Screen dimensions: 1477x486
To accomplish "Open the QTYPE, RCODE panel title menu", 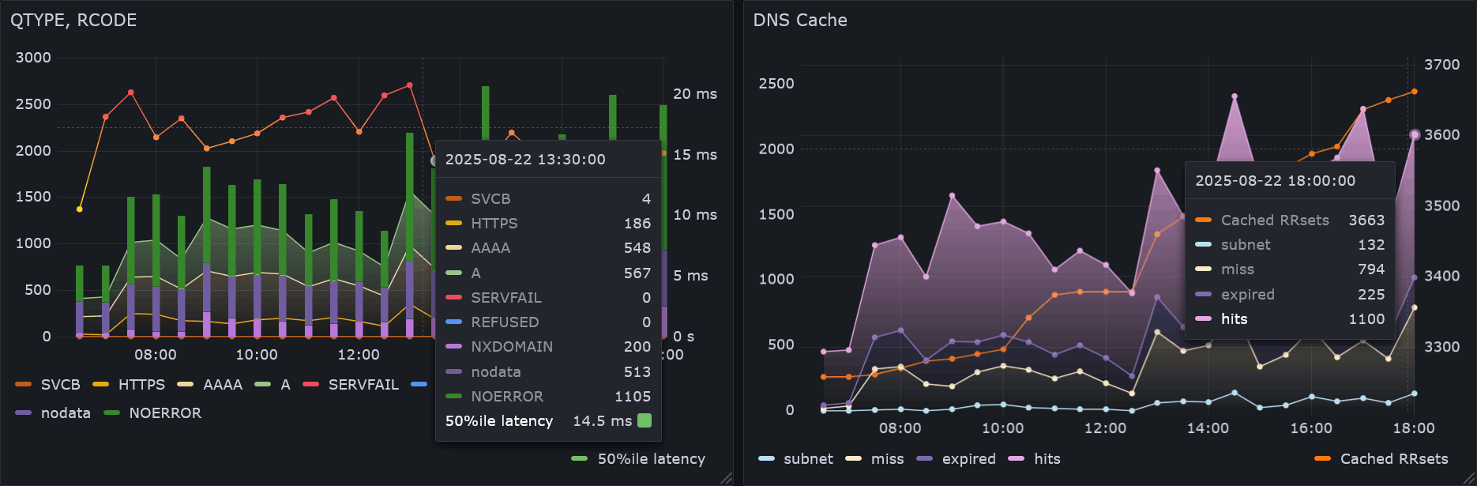I will (73, 21).
